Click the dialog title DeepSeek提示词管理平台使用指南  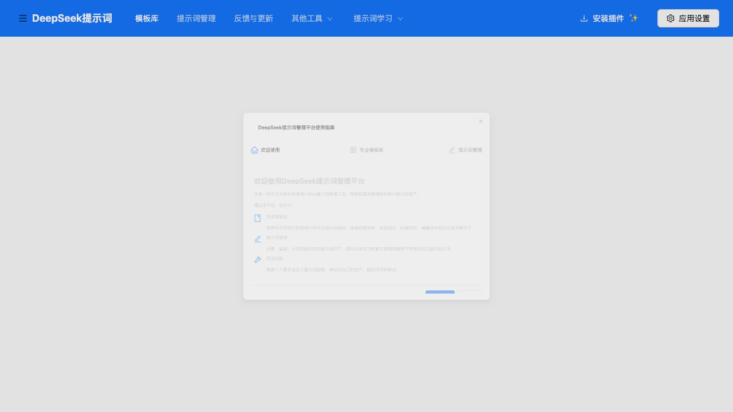click(297, 128)
